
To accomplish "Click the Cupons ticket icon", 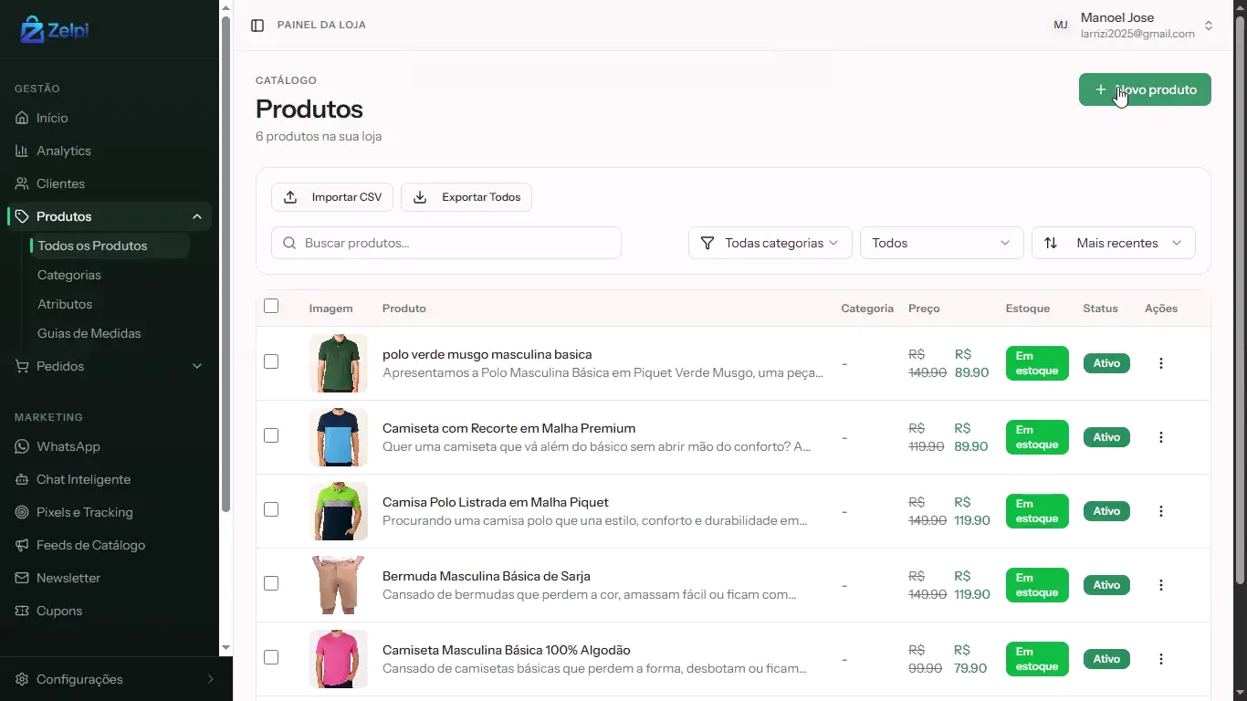I will click(x=22, y=611).
